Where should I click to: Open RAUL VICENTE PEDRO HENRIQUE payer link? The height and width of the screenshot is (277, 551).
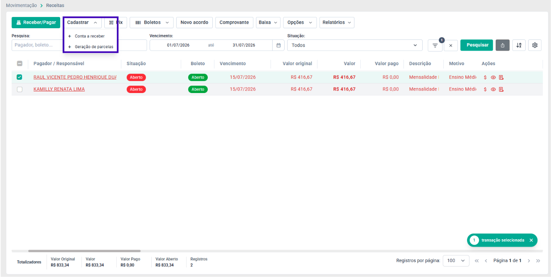75,77
